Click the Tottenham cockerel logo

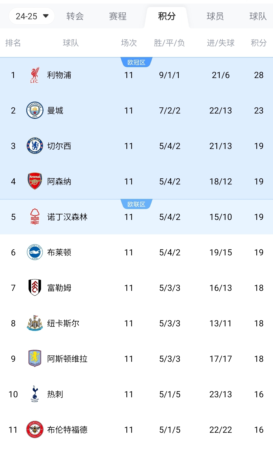35,394
